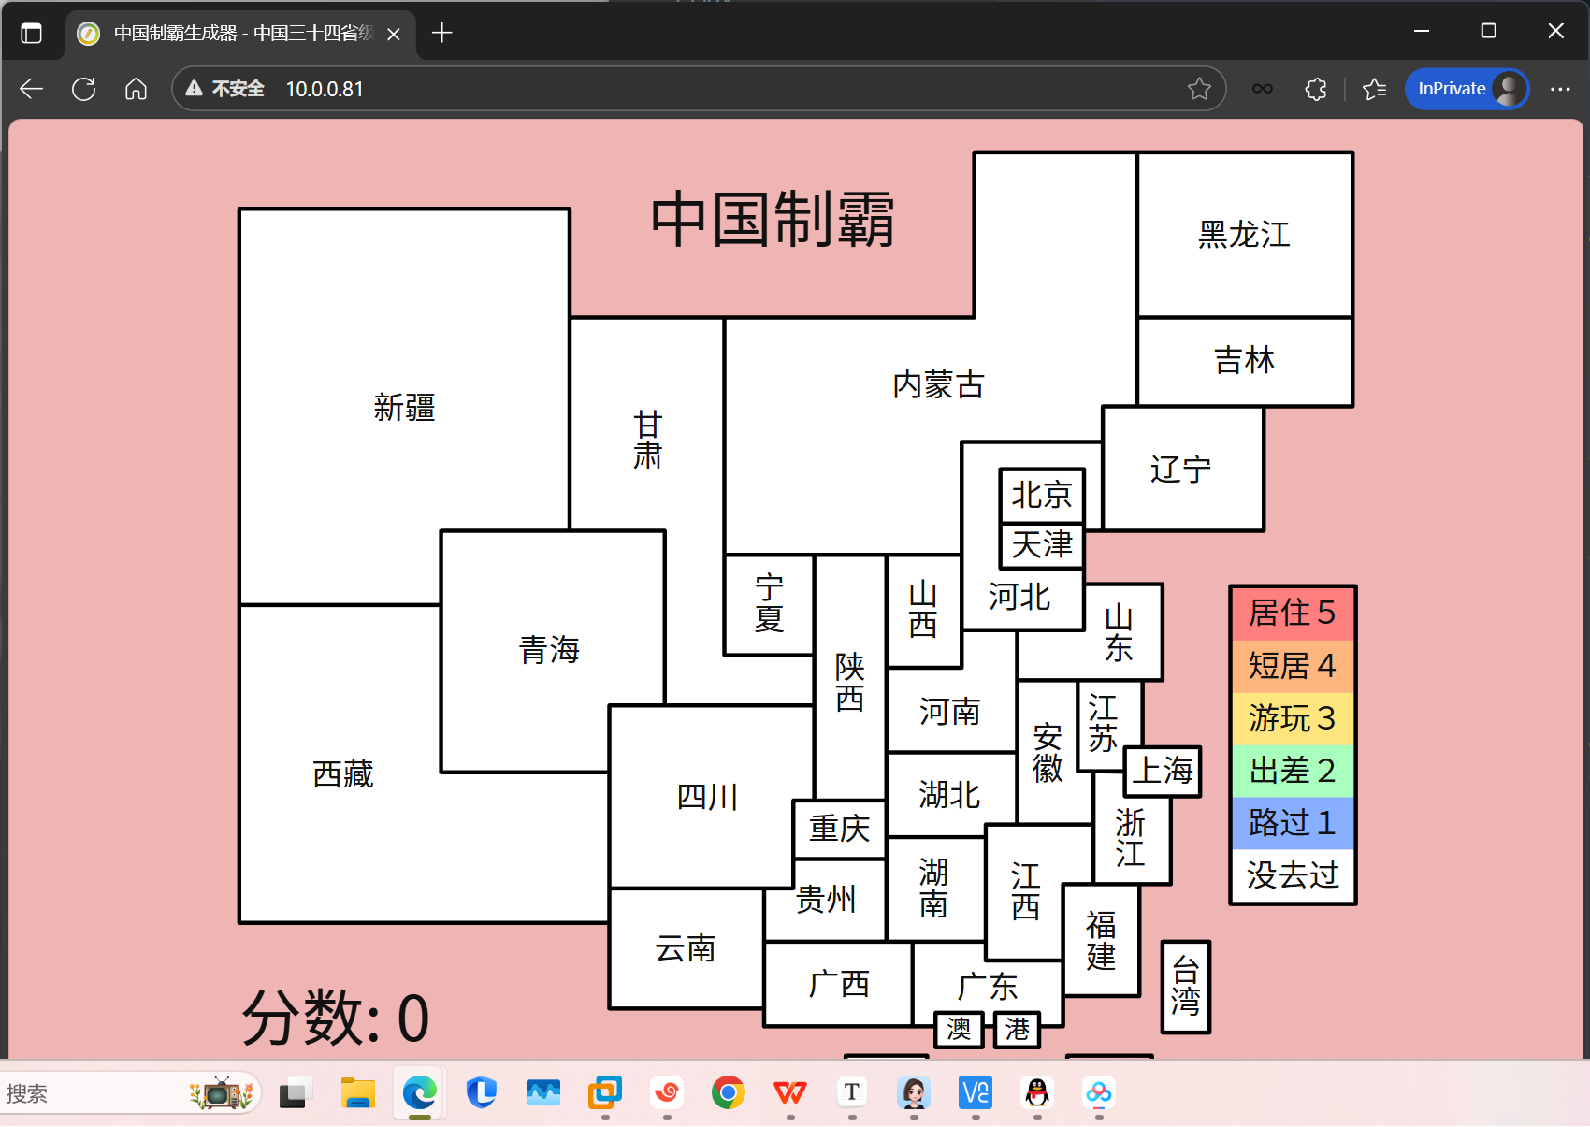Click the 黑龙江 province block

point(1245,235)
